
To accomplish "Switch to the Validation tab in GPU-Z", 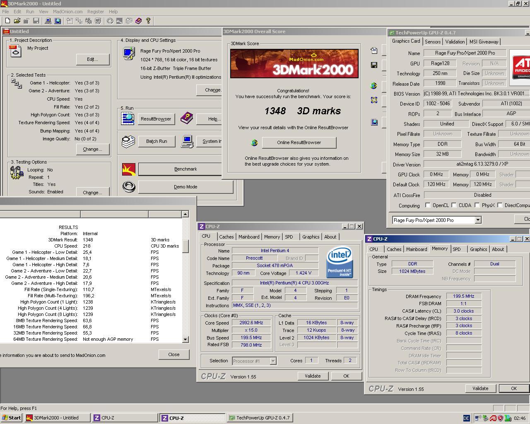I will pyautogui.click(x=455, y=42).
